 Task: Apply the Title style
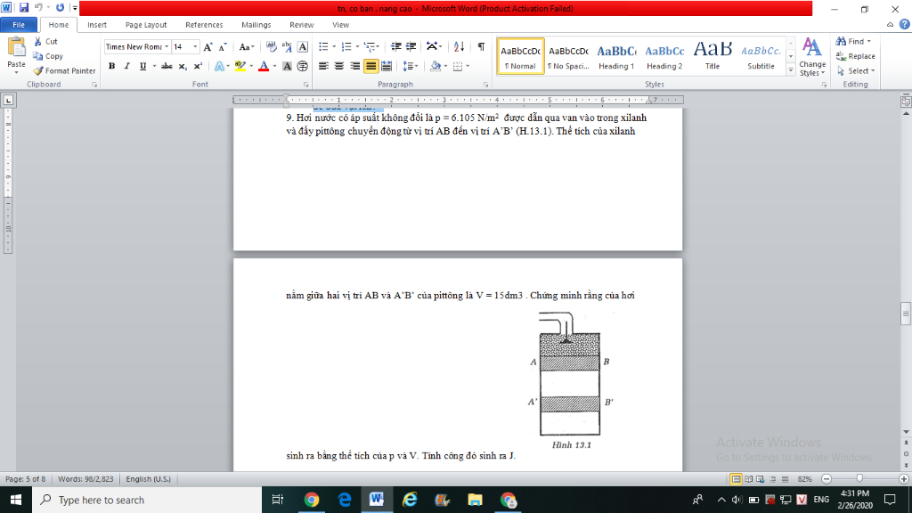point(712,56)
